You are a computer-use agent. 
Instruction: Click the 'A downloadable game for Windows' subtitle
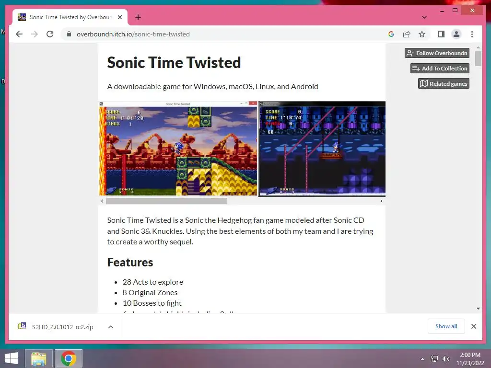point(212,86)
